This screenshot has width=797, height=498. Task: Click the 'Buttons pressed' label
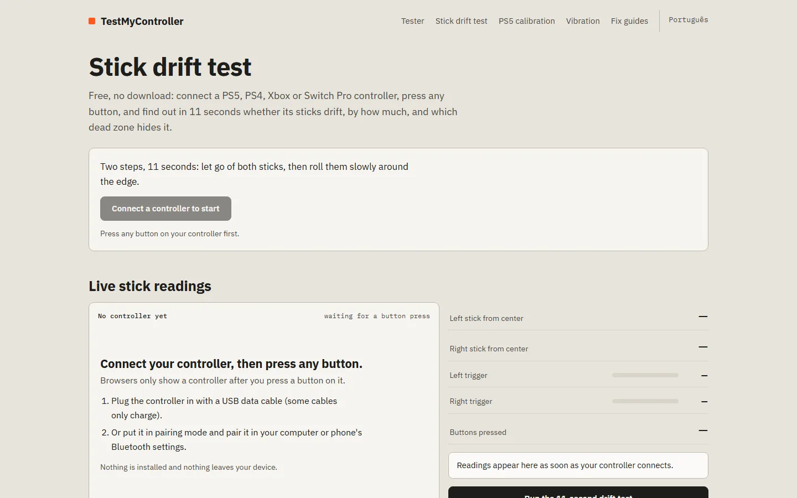[478, 432]
